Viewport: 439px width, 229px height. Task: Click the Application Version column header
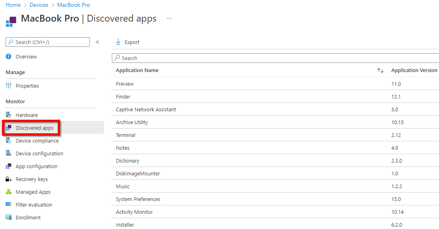coord(414,70)
